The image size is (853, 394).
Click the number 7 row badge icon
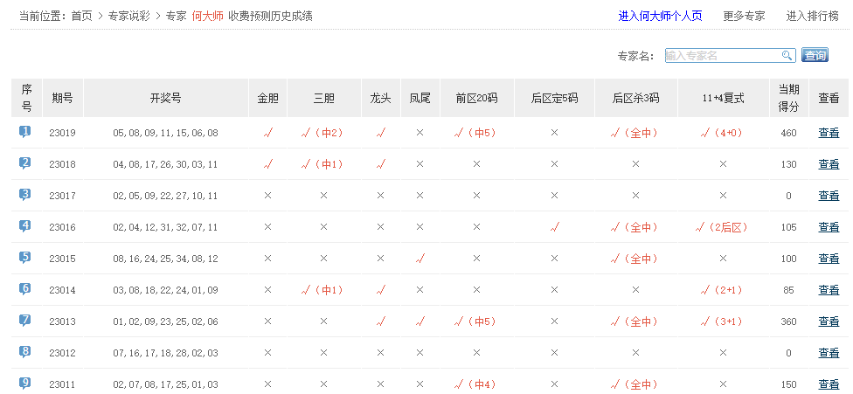coord(25,321)
